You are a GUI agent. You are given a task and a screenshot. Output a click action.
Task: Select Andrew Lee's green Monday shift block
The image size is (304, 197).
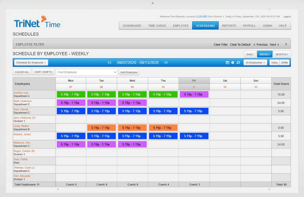[x=70, y=94]
